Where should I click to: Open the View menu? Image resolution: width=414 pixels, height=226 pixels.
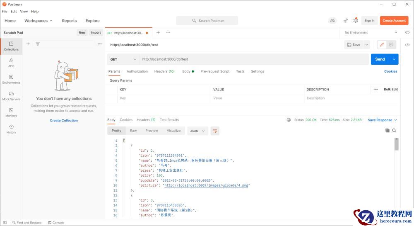(x=24, y=11)
